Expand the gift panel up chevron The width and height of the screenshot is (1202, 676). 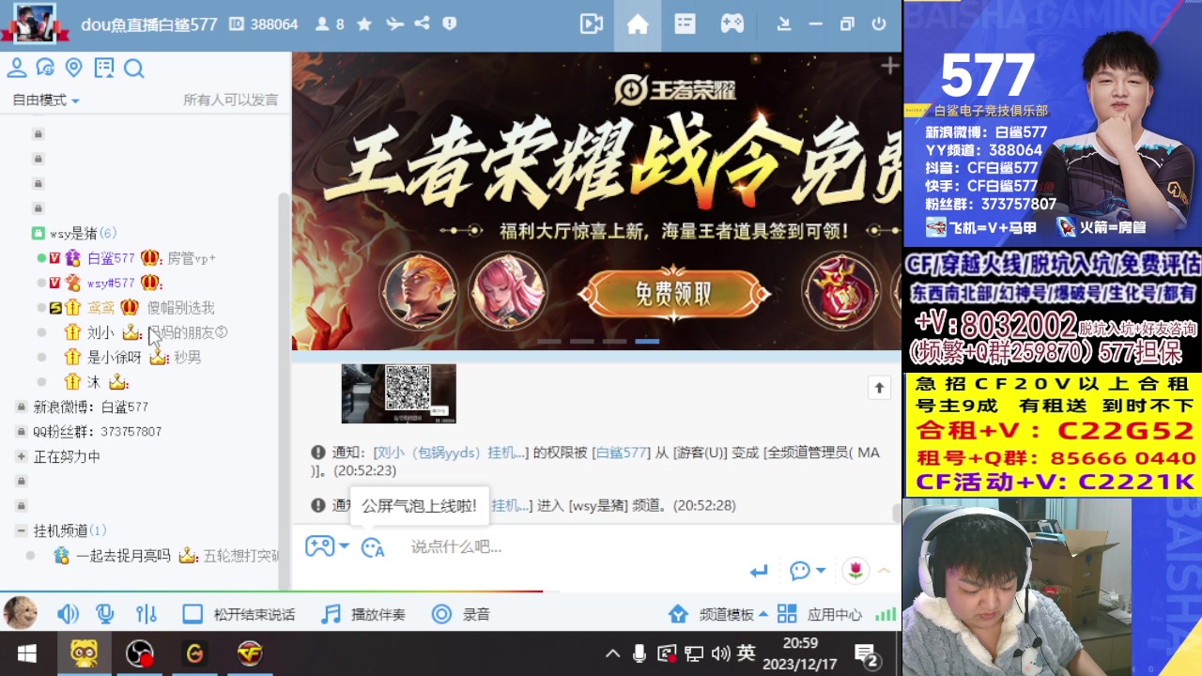pyautogui.click(x=883, y=570)
